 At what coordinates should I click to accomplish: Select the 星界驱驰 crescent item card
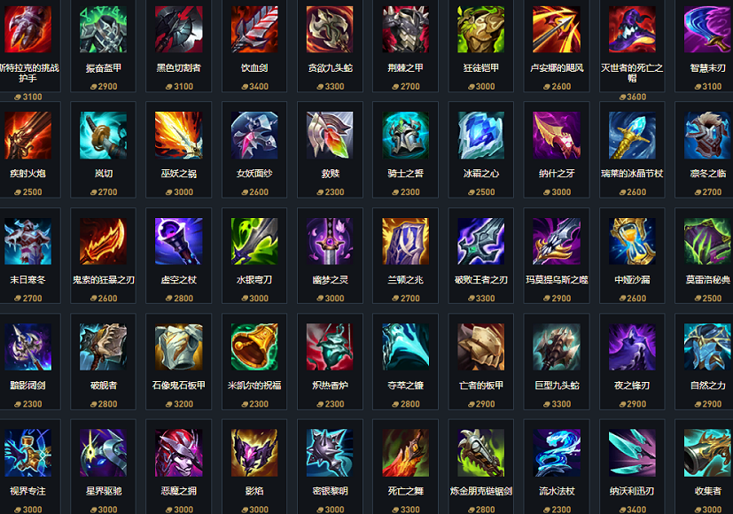104,467
